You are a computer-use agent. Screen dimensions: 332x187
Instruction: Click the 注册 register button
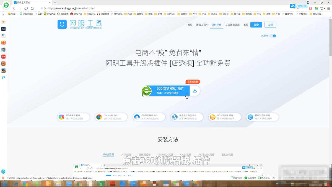click(270, 25)
